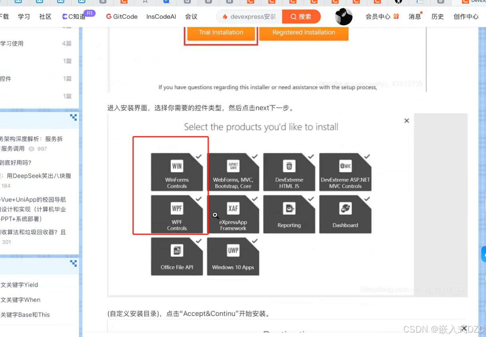Click the Reporting tile icon
486x337 pixels.
289,208
